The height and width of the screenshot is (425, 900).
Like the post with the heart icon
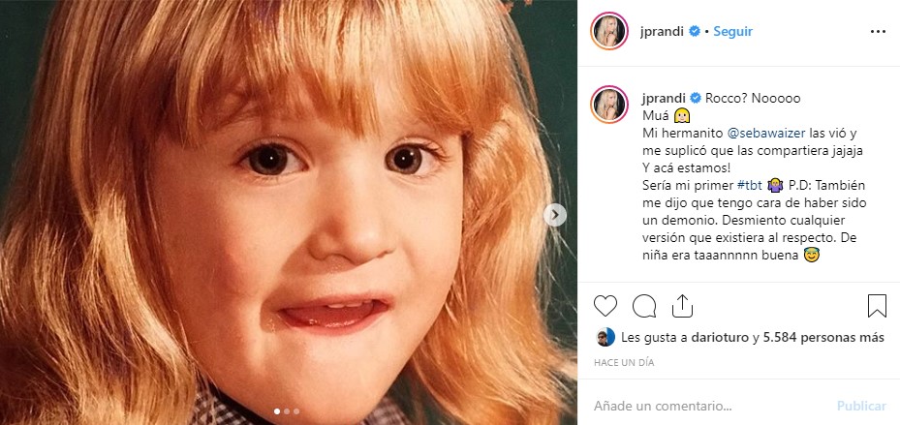tap(605, 307)
